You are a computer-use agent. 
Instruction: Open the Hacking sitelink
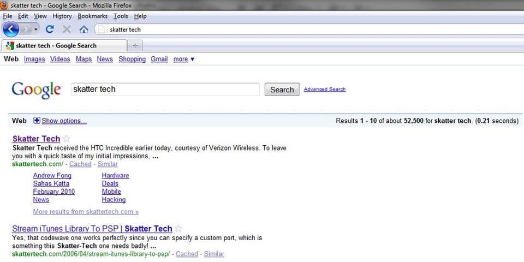tap(114, 200)
